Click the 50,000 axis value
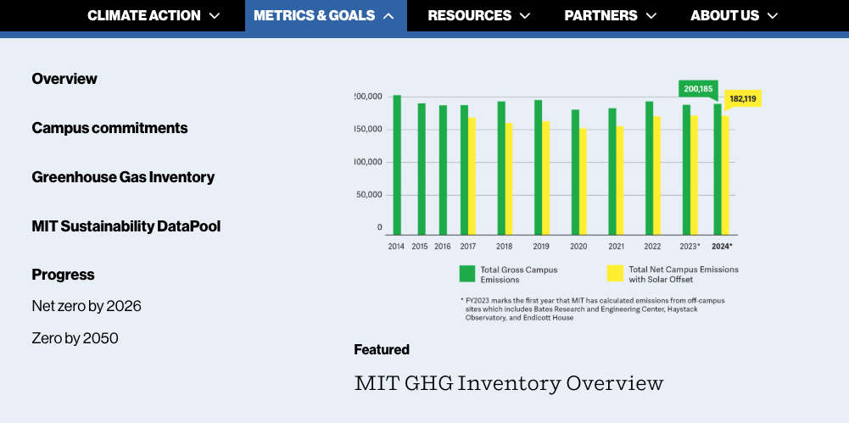Screen dimensions: 849x423 tap(367, 195)
